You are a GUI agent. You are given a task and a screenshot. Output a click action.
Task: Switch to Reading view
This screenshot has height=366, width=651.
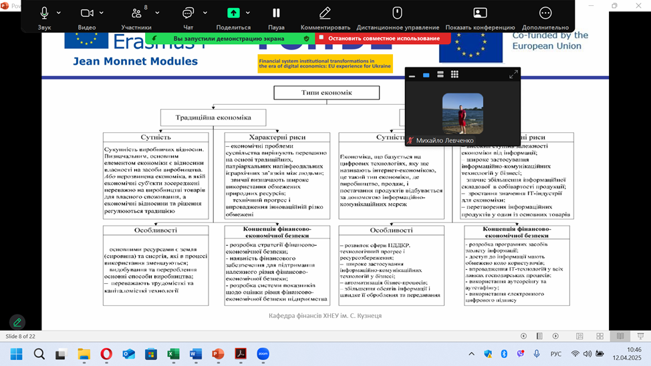[620, 336]
